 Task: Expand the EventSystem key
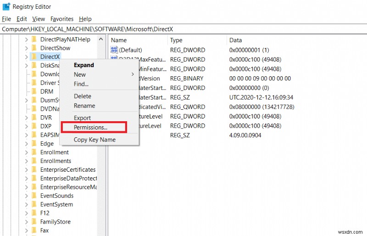click(27, 204)
